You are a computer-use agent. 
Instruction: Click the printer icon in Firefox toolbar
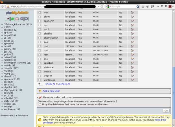tap(152, 7)
